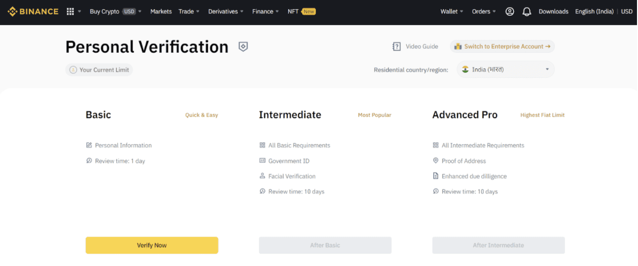Click Switch to Enterprise Account

[x=502, y=47]
